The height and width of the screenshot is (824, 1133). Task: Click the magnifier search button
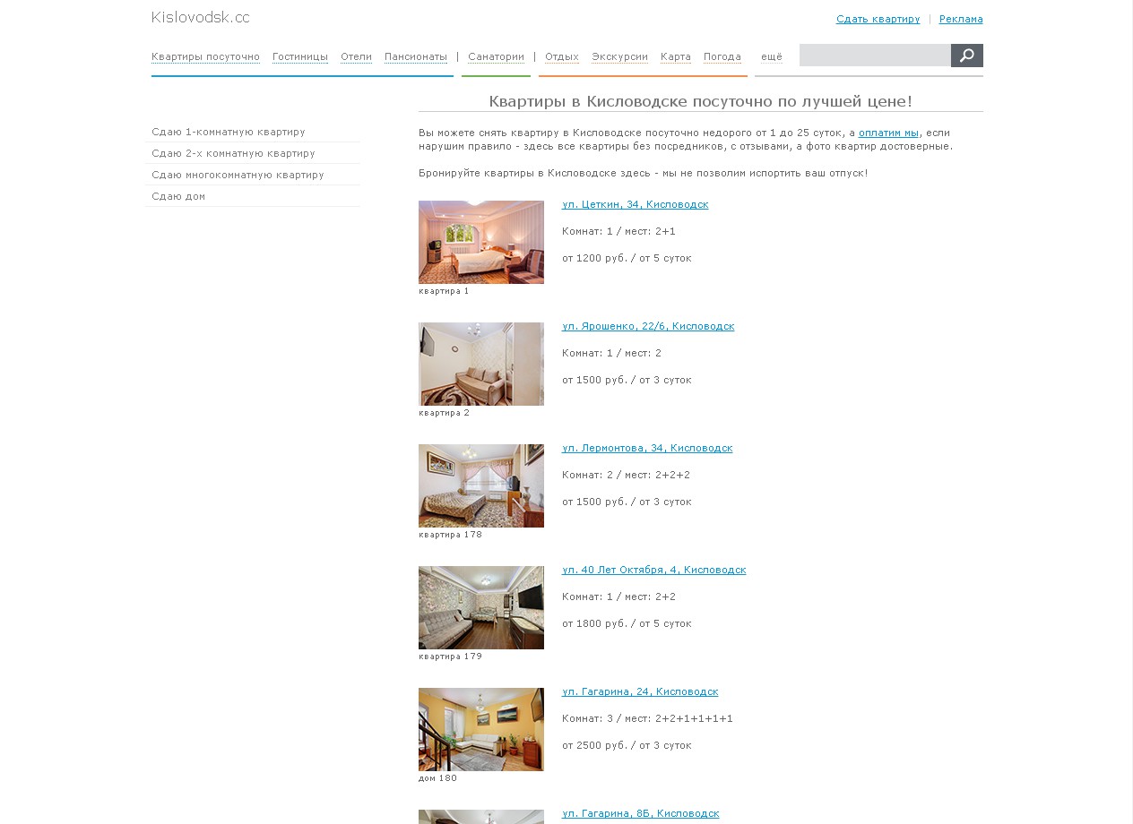click(x=967, y=56)
